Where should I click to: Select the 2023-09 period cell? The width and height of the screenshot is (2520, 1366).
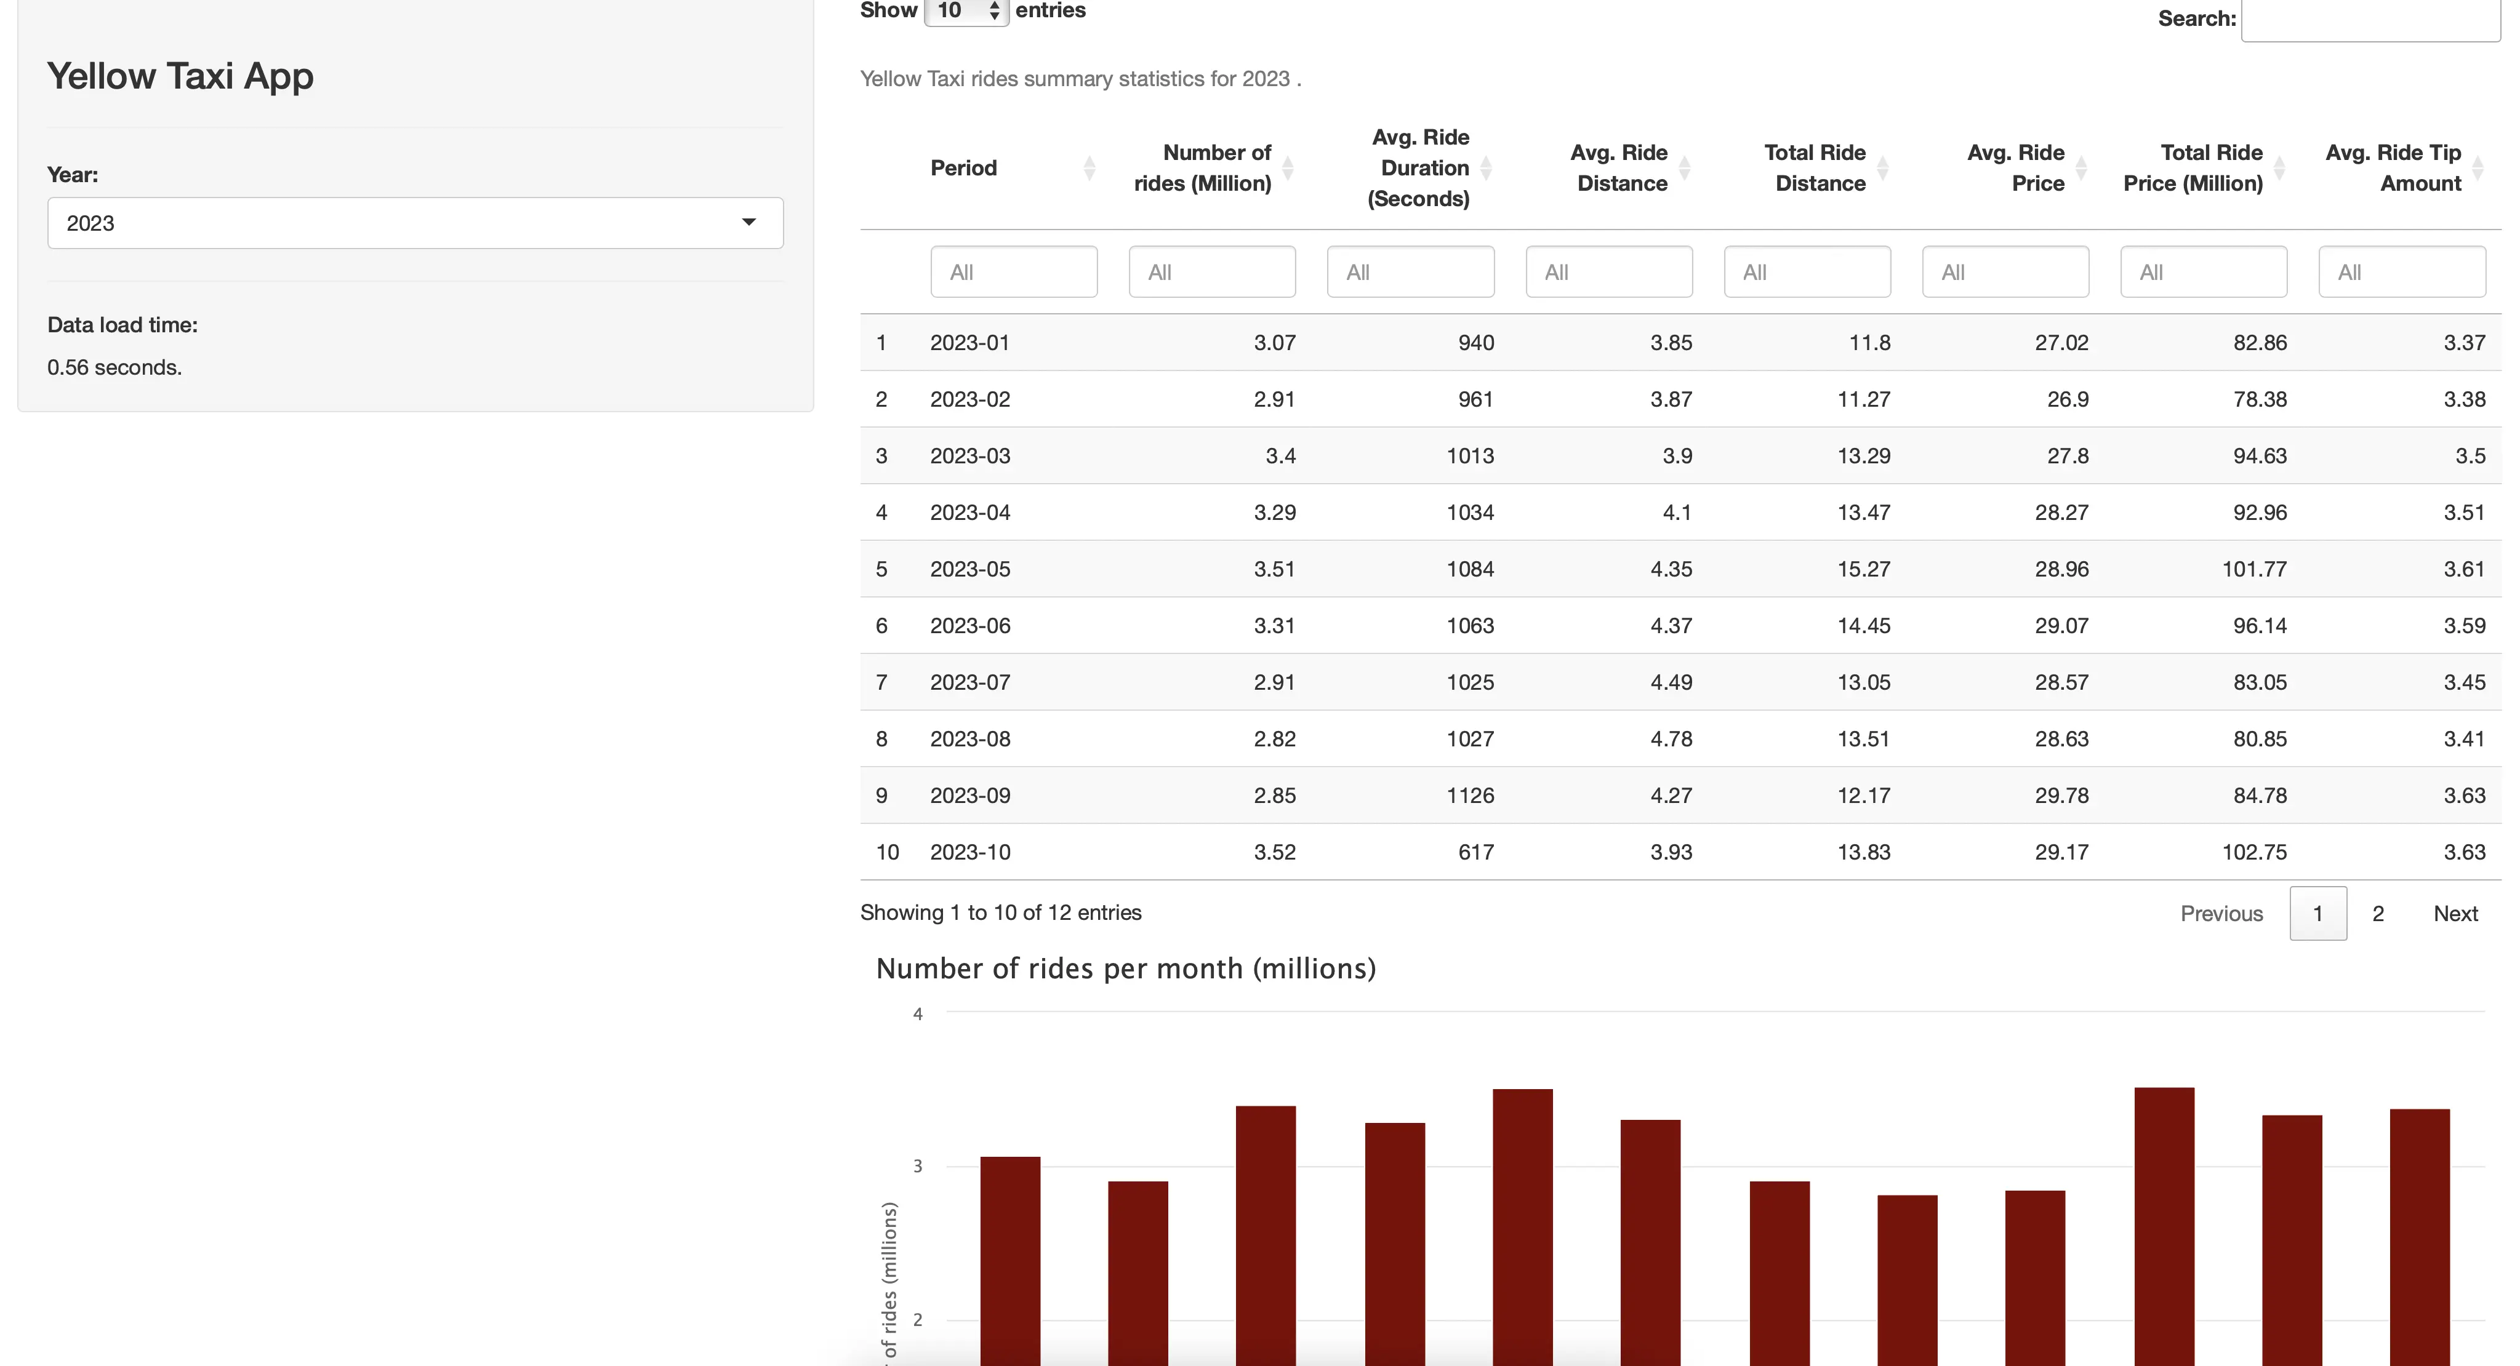(969, 796)
